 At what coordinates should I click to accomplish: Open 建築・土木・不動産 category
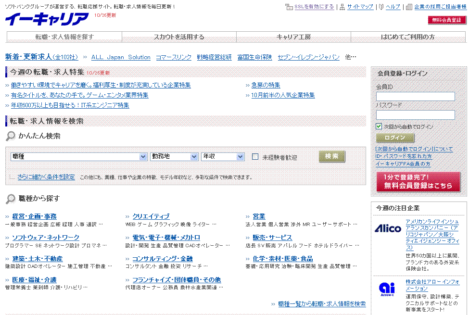click(38, 259)
